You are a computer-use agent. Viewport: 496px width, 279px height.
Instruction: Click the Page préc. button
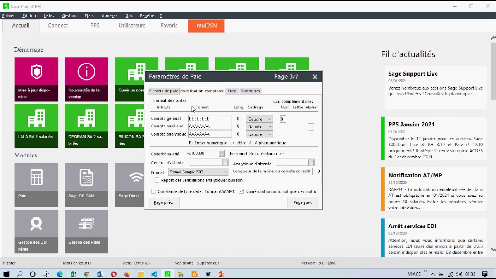[164, 202]
